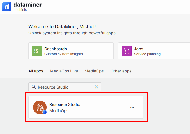Screen dimensions: 190x134
Task: Click the Custom system insights subtitle
Action: (x=64, y=54)
